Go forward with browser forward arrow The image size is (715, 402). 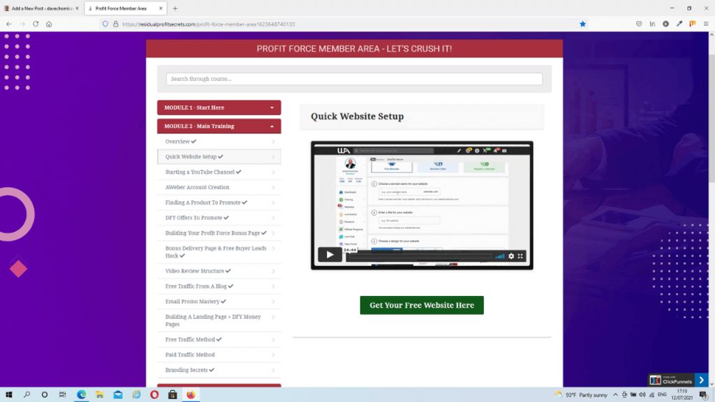[22, 24]
